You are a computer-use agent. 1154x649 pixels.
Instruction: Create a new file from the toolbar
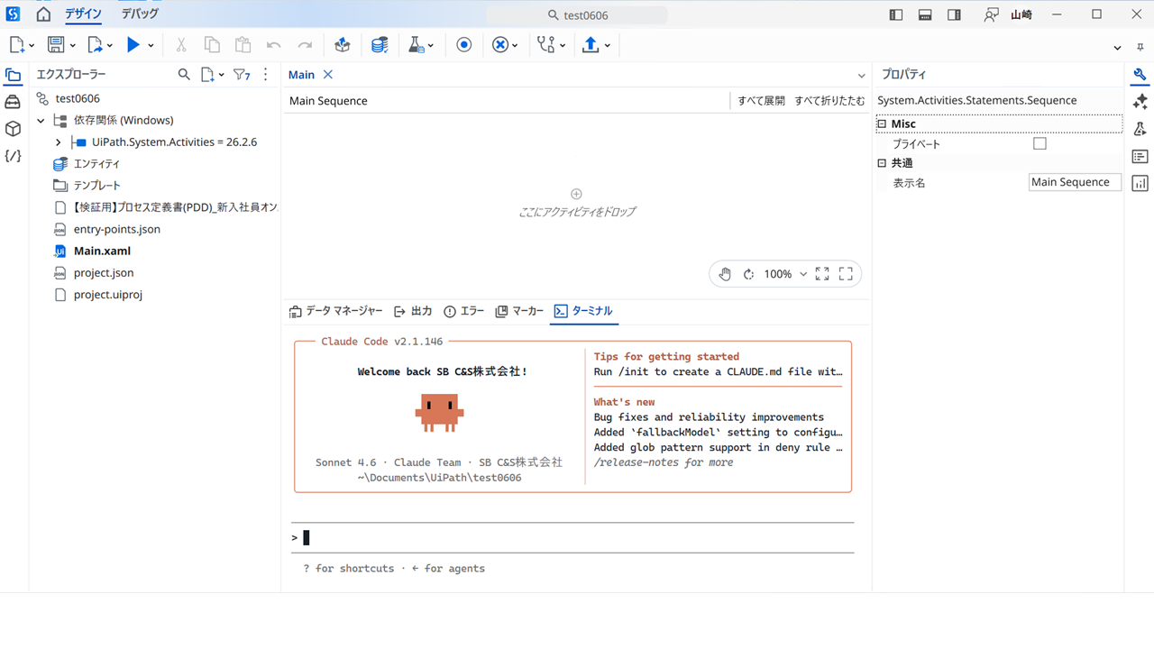[x=16, y=45]
